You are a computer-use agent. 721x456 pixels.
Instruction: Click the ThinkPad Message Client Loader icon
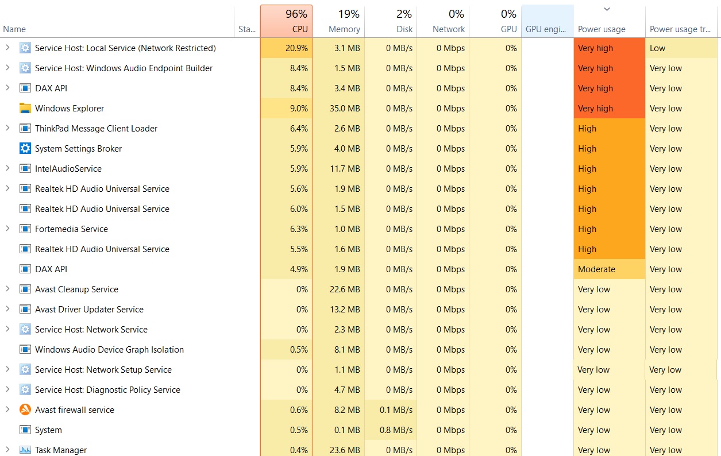[25, 129]
